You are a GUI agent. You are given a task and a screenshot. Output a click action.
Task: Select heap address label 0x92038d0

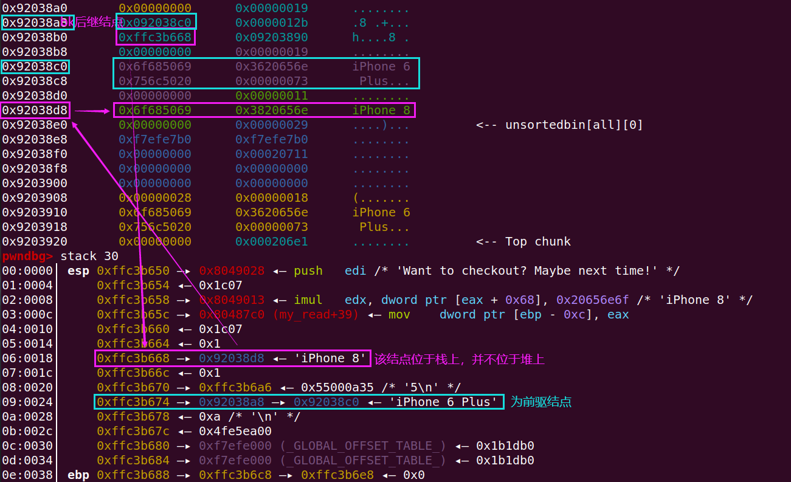coord(35,96)
